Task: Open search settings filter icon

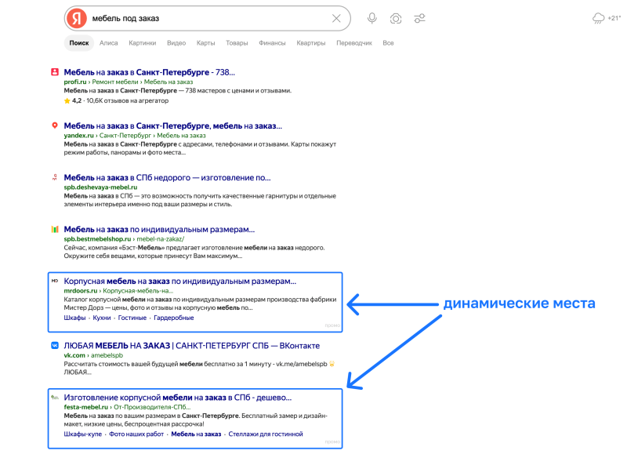Action: pyautogui.click(x=419, y=18)
